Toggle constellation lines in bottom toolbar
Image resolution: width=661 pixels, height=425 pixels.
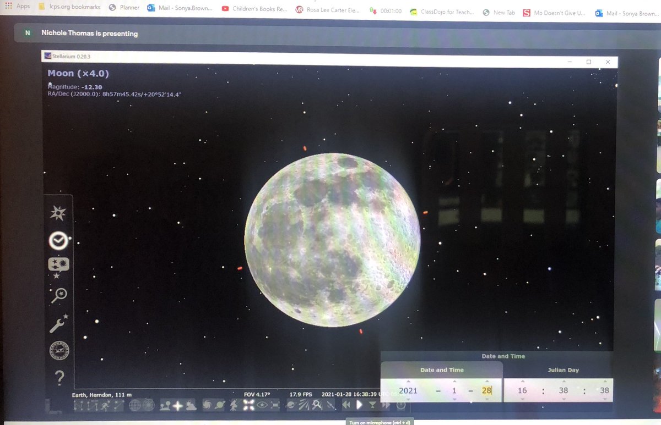point(77,405)
